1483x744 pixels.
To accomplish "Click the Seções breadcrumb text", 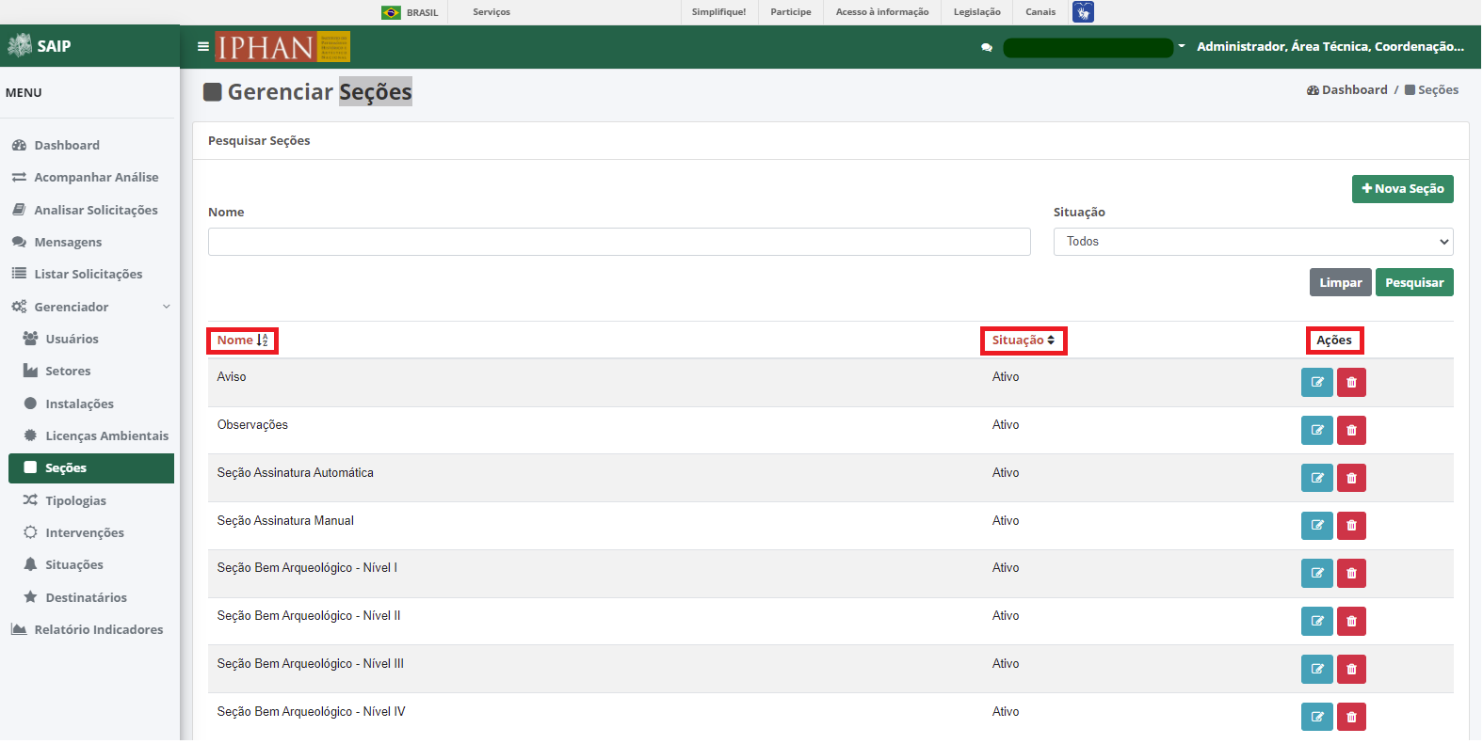I will pyautogui.click(x=1438, y=90).
